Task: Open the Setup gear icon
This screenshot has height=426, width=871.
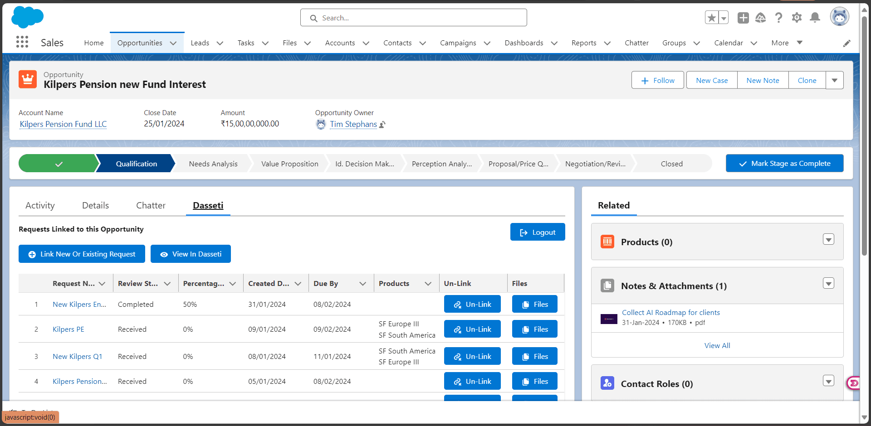Action: [797, 18]
